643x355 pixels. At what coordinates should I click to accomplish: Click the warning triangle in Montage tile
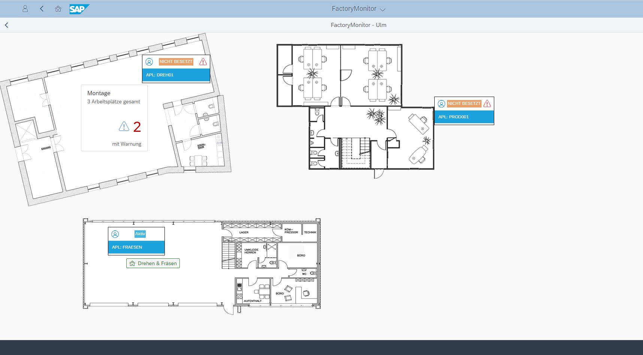(x=124, y=127)
